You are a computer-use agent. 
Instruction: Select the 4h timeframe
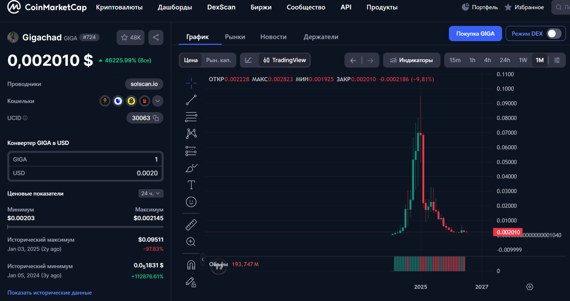click(487, 60)
